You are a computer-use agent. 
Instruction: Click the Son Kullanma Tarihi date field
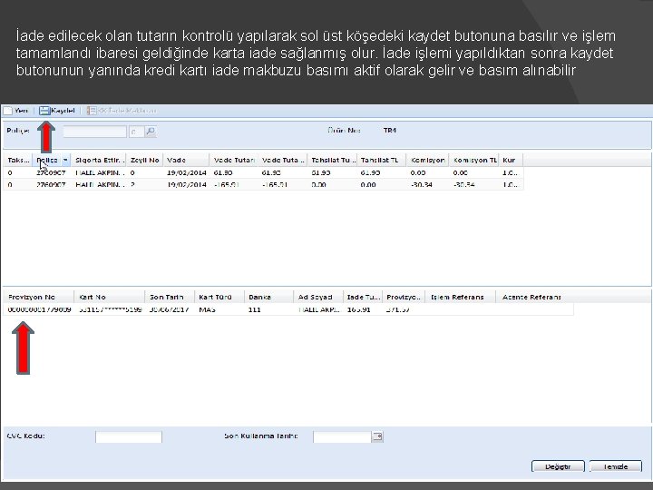(x=342, y=436)
